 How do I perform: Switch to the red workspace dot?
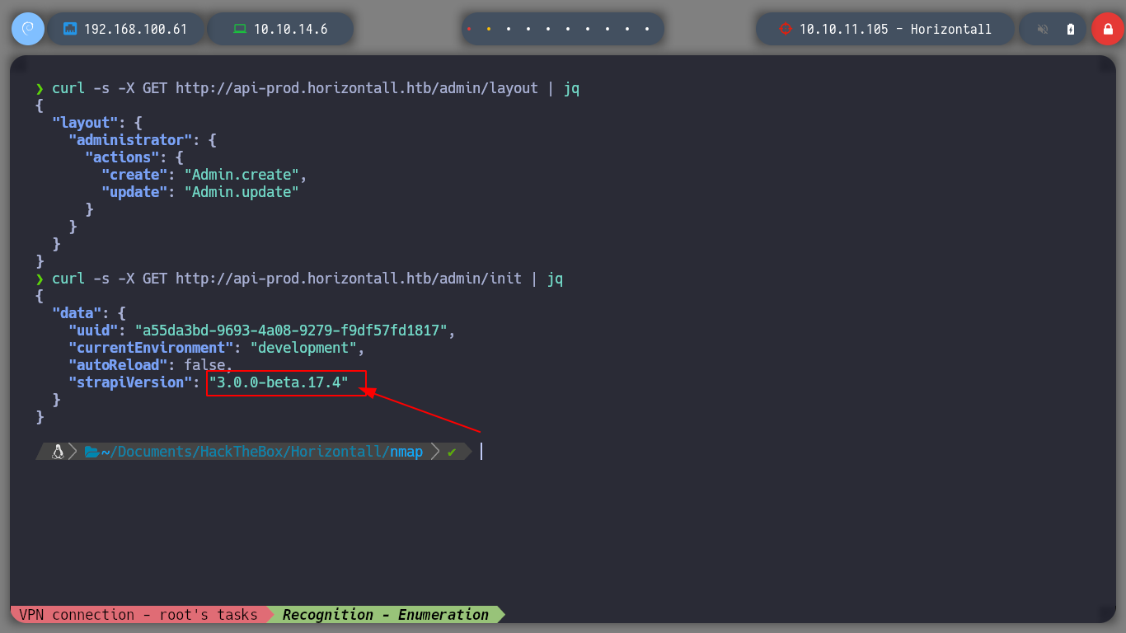click(x=469, y=29)
